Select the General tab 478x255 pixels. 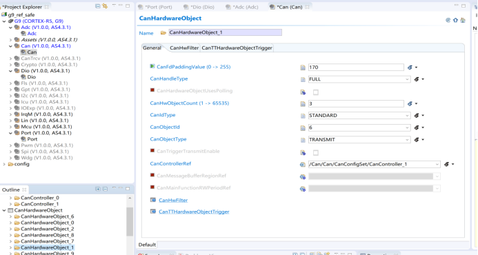click(x=152, y=48)
